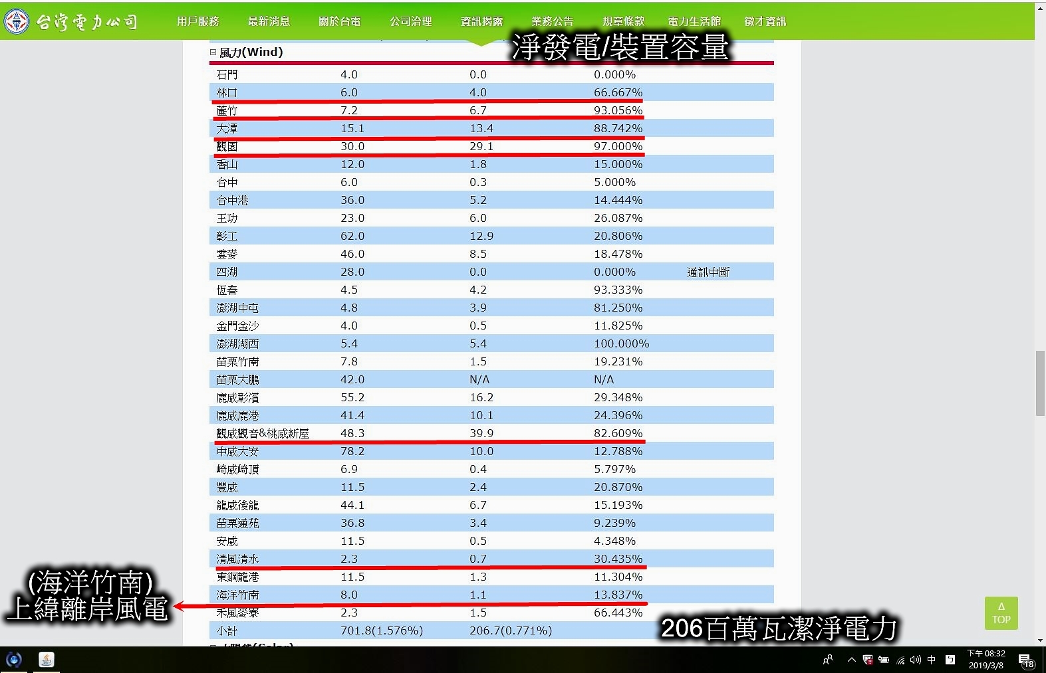Open the browser icon in taskbar
1046x673 pixels.
pos(14,660)
